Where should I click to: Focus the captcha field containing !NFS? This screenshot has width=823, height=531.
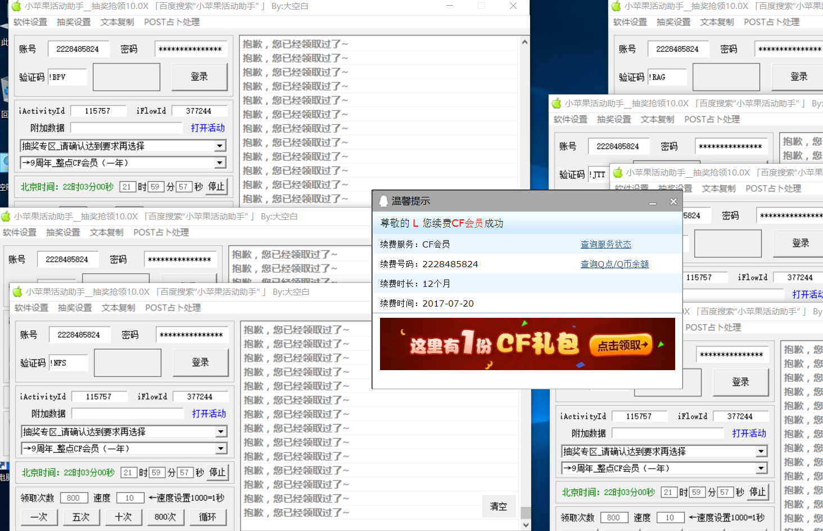pyautogui.click(x=69, y=363)
